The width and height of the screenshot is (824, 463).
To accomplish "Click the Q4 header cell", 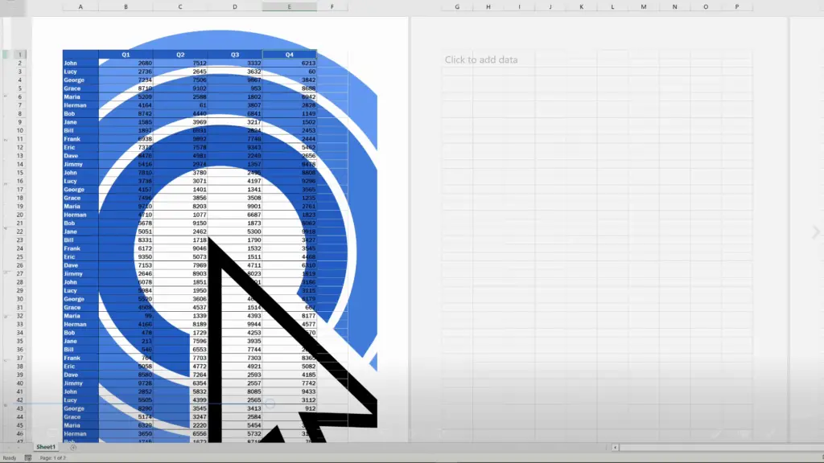I will pyautogui.click(x=290, y=55).
